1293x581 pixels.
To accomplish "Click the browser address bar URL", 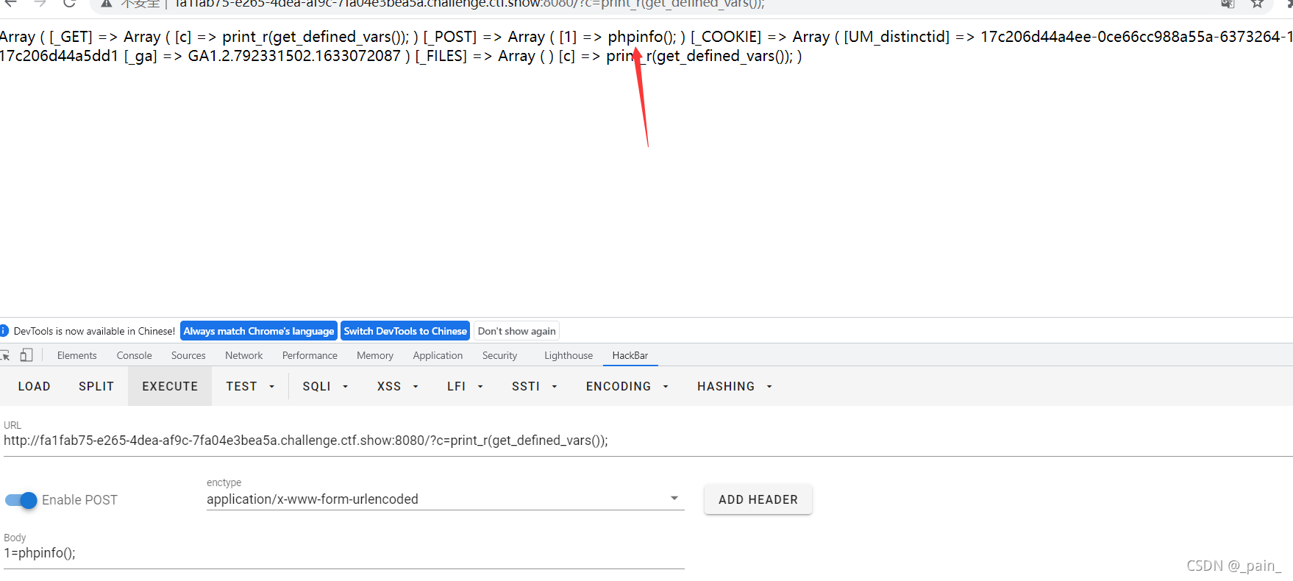I will tap(469, 4).
